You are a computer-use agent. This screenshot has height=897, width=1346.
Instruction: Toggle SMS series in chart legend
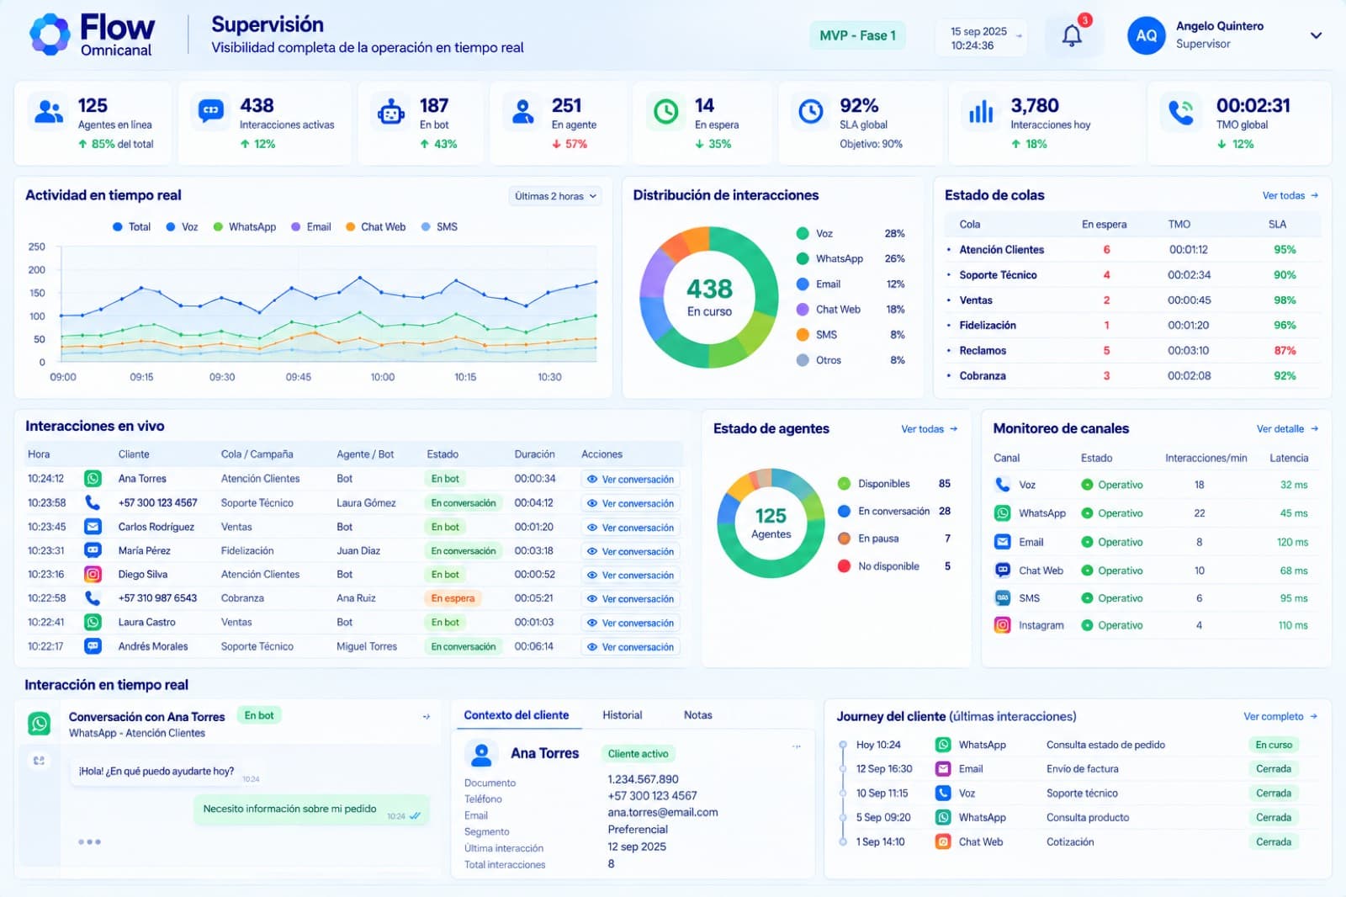(439, 226)
